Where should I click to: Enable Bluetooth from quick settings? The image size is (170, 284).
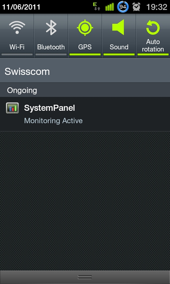pos(51,36)
